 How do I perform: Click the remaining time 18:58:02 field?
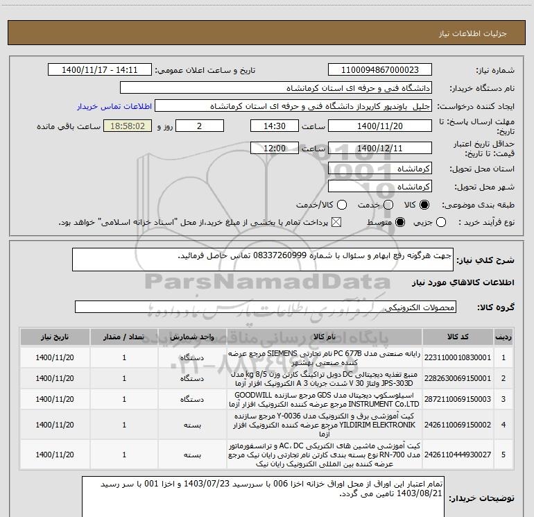pos(128,126)
